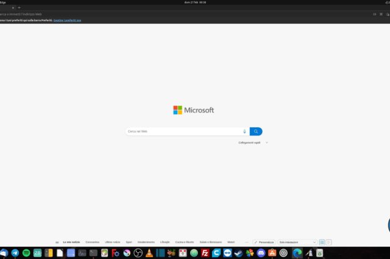Close the current browser tab
The width and height of the screenshot is (390, 259).
click(13, 8)
